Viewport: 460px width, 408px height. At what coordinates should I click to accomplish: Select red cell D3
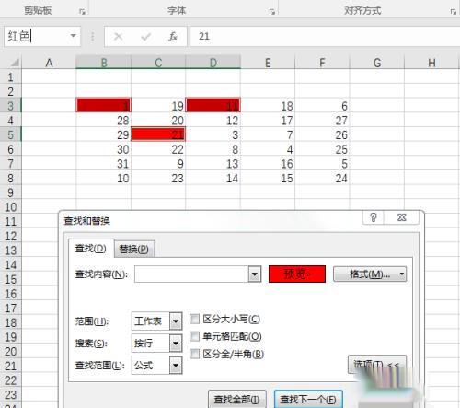point(213,105)
